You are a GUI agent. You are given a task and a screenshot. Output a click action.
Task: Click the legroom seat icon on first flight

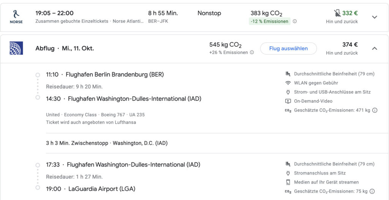pyautogui.click(x=288, y=74)
